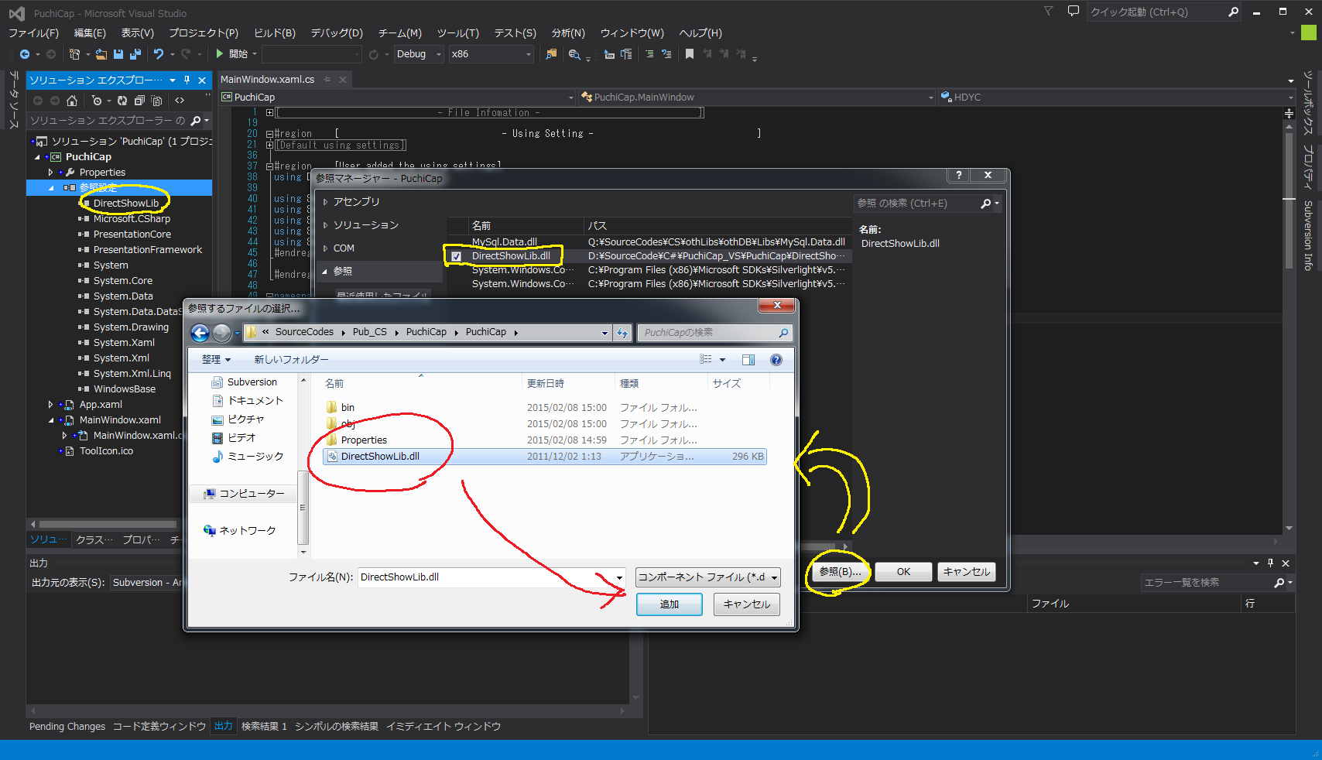Expand the ソリューション category in Reference Manager
Viewport: 1322px width, 760px height.
tap(326, 225)
